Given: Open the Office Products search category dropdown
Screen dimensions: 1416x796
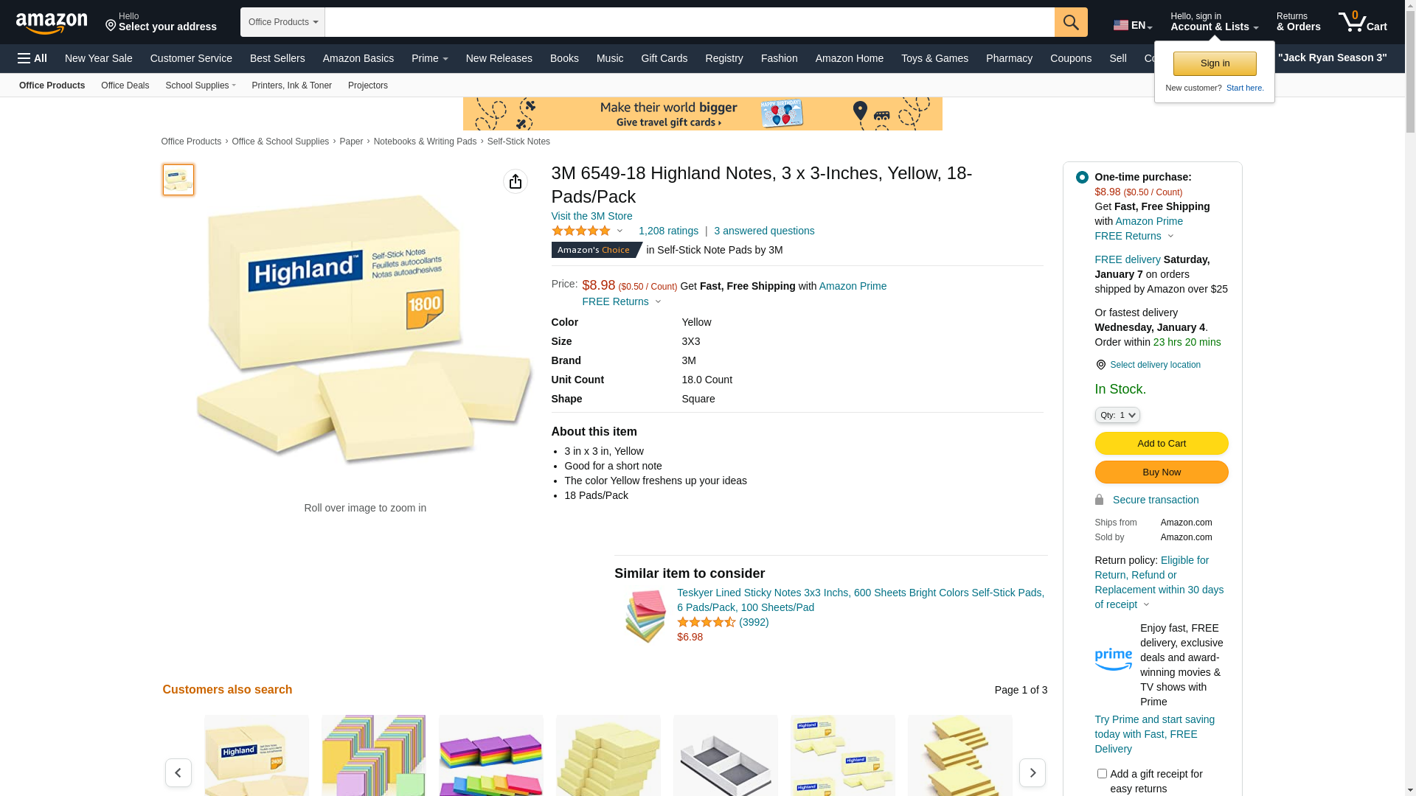Looking at the screenshot, I should (282, 22).
